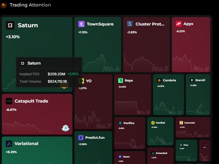
Task: Click the white "+3.10%" in the Saturn tile
Action: point(13,37)
